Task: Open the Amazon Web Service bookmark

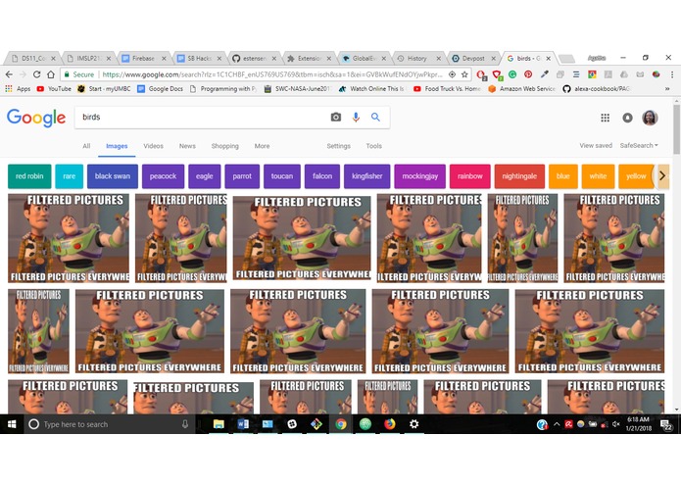Action: pos(521,88)
